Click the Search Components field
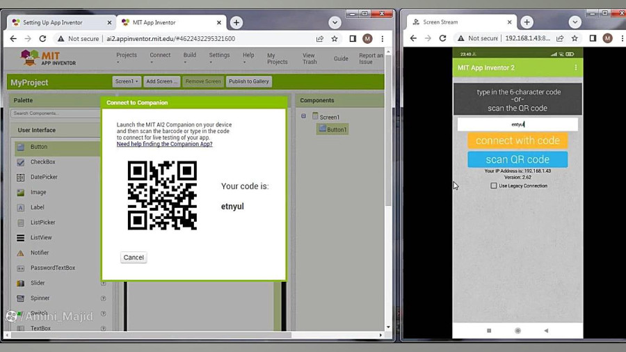Image resolution: width=626 pixels, height=352 pixels. (56, 113)
